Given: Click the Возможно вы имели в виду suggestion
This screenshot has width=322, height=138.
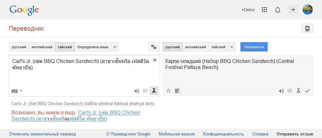Looking at the screenshot, I should (75, 116).
